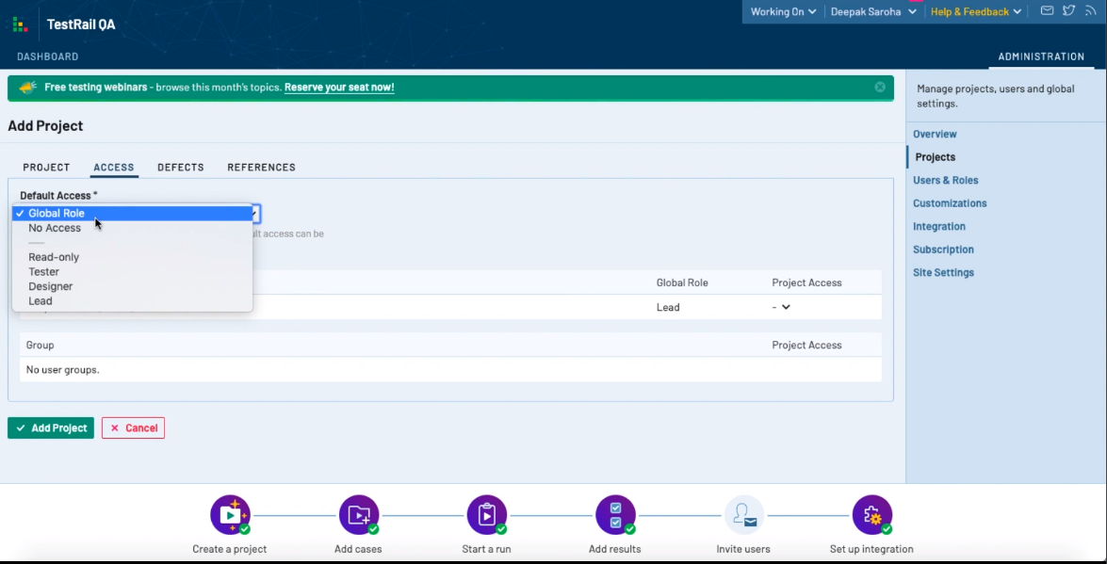
Task: Open the mail envelope icon in header
Action: coord(1047,11)
